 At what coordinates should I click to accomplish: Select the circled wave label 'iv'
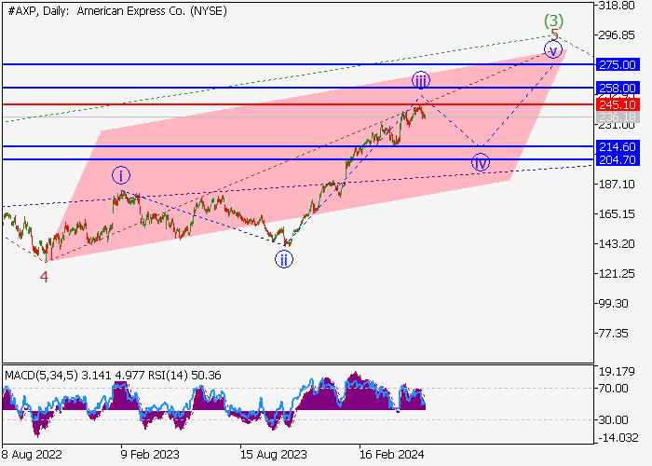(481, 162)
